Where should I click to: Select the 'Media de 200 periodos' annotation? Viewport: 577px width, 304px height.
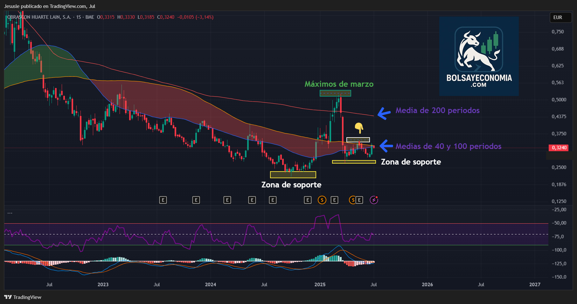[x=438, y=110]
